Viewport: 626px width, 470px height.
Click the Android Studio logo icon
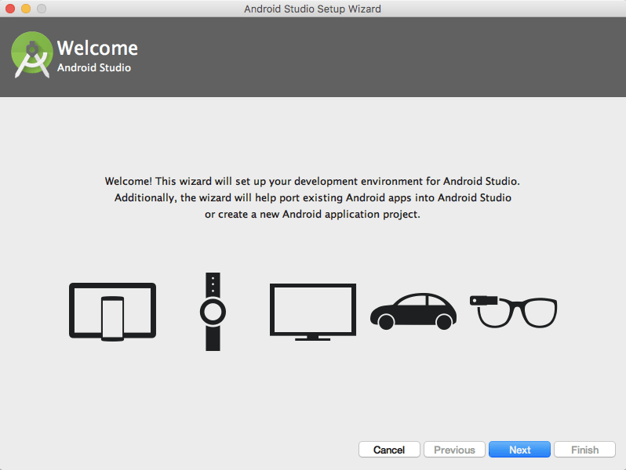(x=32, y=55)
